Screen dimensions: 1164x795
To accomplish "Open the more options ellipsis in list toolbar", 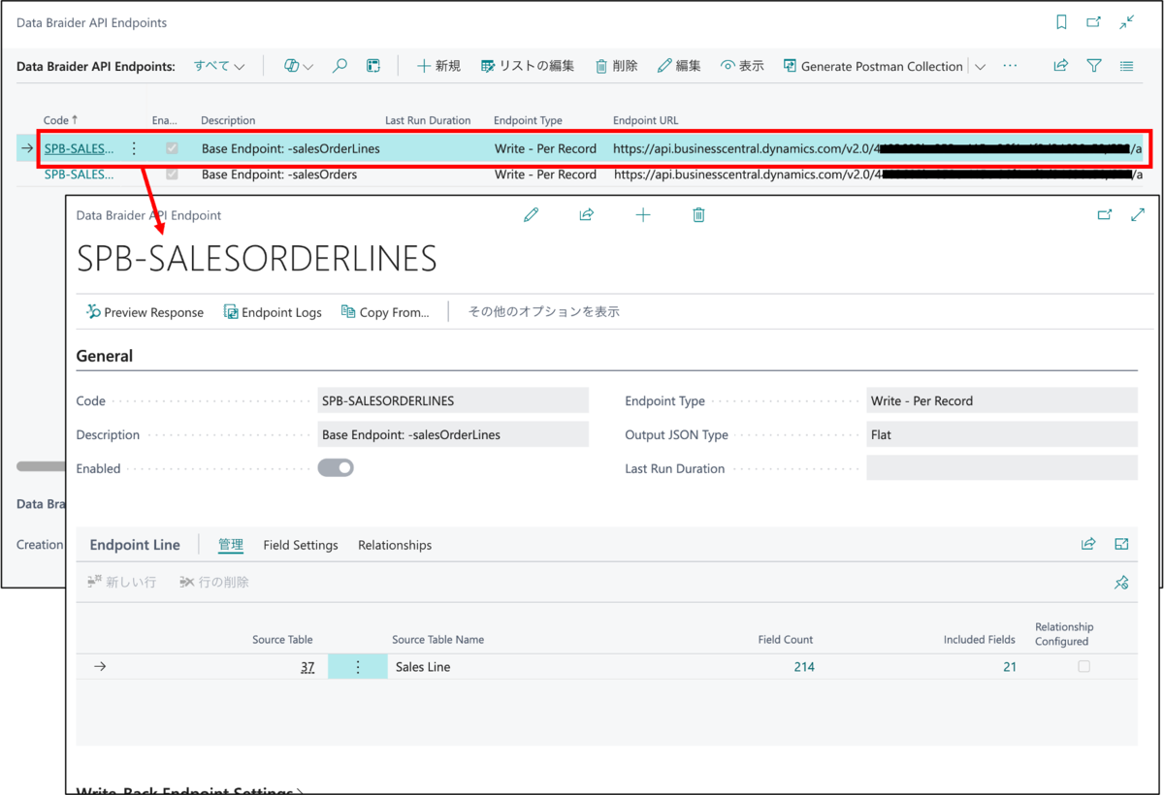I will (x=1010, y=66).
